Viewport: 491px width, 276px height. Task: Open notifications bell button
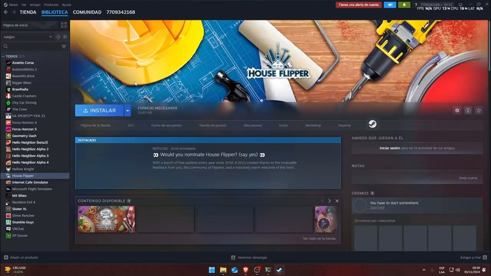(404, 5)
